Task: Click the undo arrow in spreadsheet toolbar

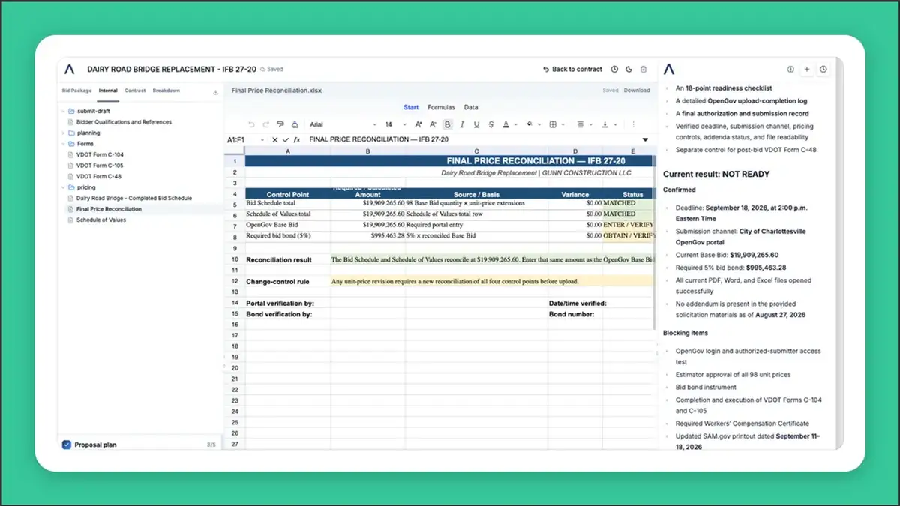Action: tap(251, 124)
